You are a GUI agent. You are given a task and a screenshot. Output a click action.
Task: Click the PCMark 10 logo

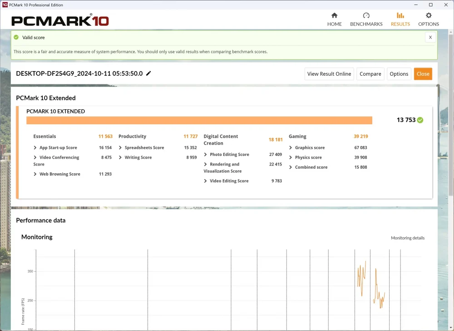[x=60, y=20]
